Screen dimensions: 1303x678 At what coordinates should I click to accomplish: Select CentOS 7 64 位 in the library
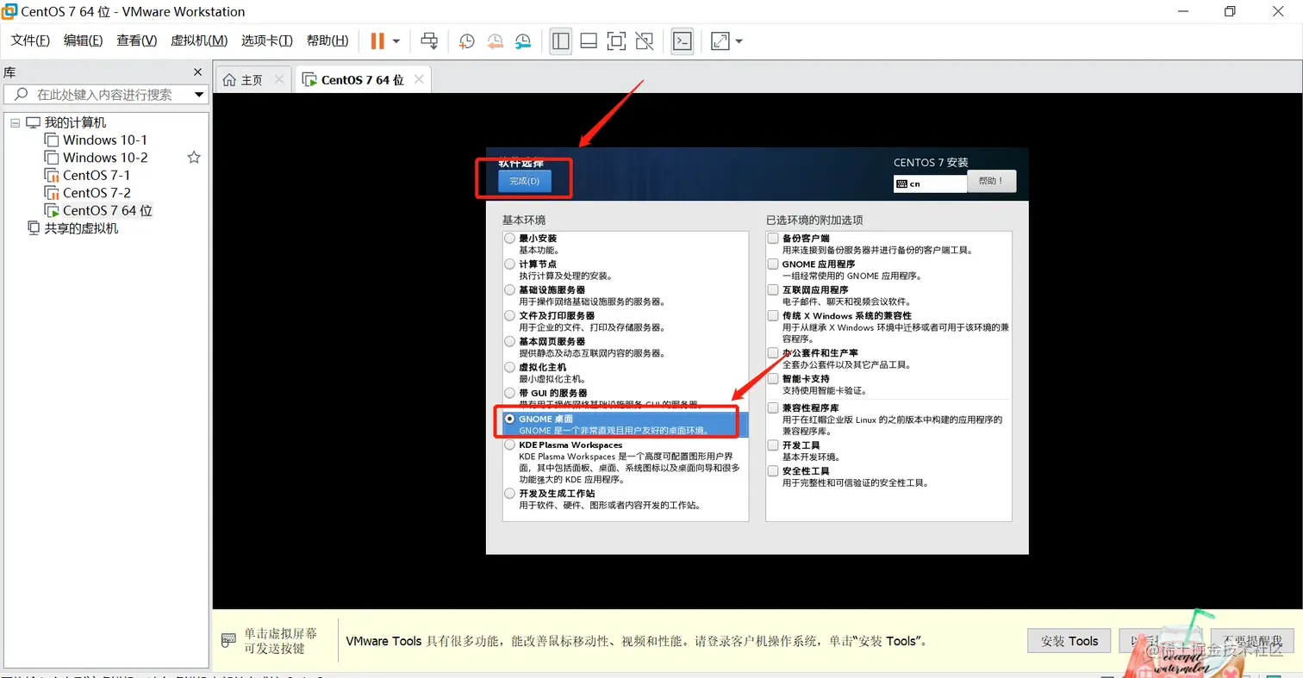(x=97, y=210)
